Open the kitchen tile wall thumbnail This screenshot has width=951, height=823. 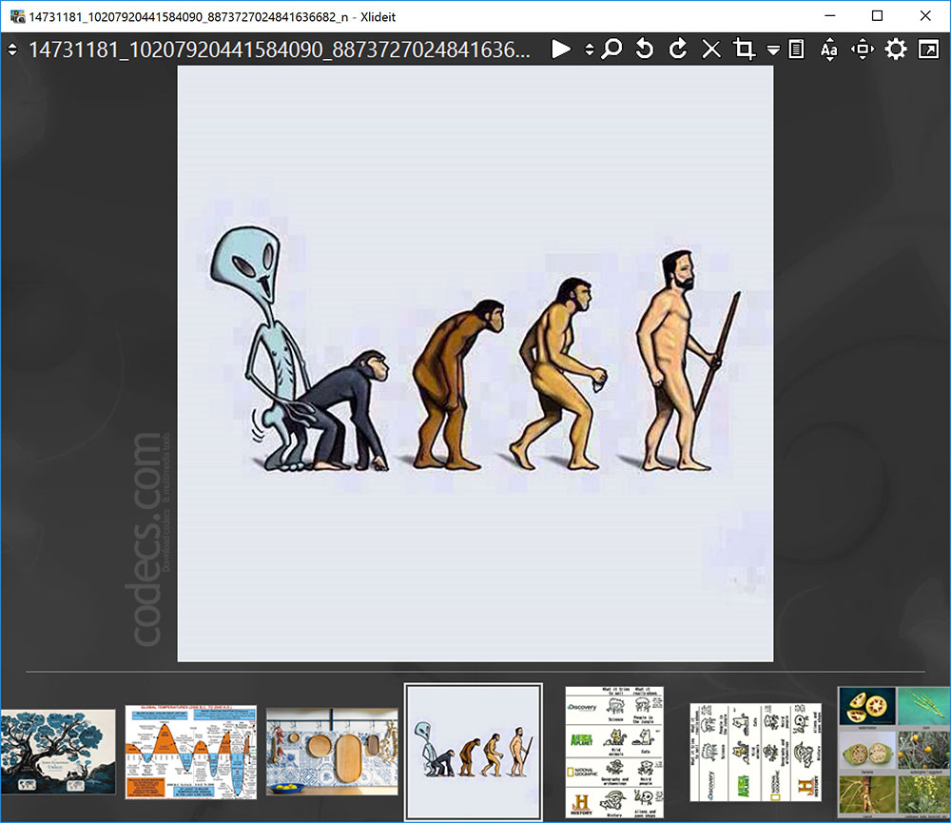tap(332, 752)
